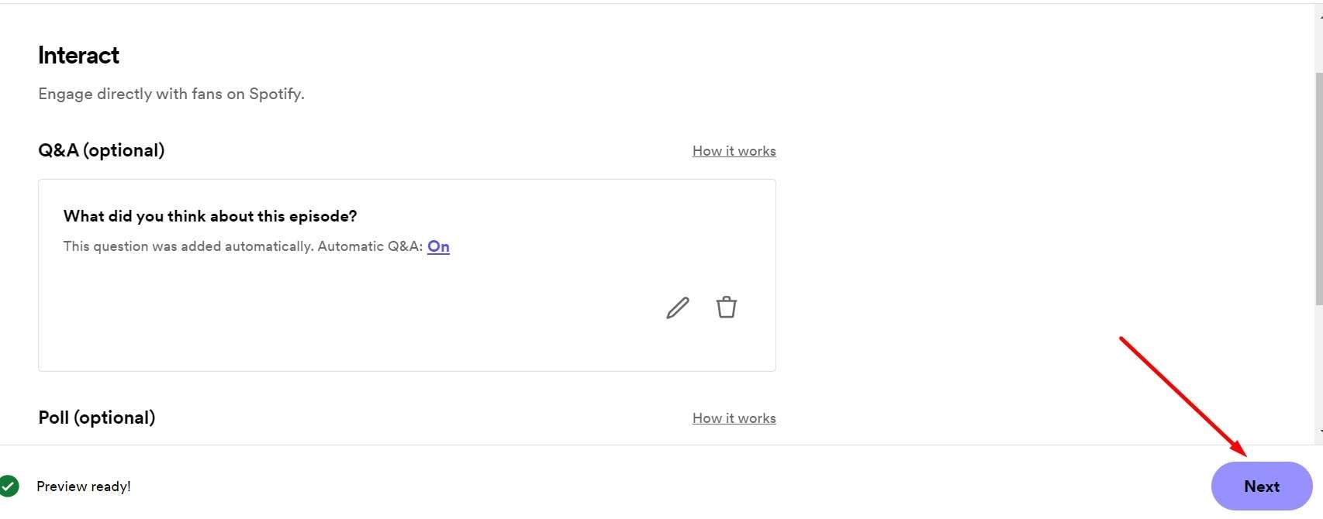The image size is (1323, 519).
Task: Delete the Q&A question with trash icon
Action: (727, 308)
